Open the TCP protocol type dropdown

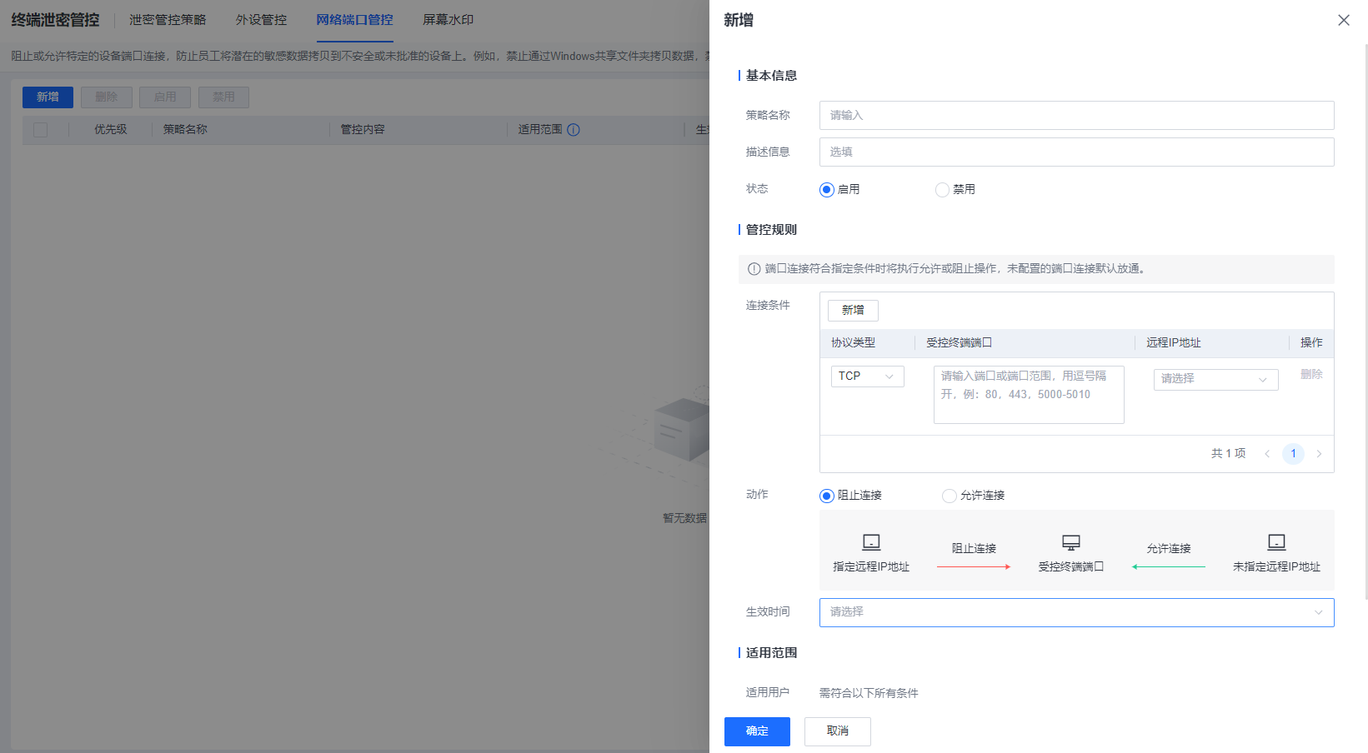pyautogui.click(x=867, y=376)
